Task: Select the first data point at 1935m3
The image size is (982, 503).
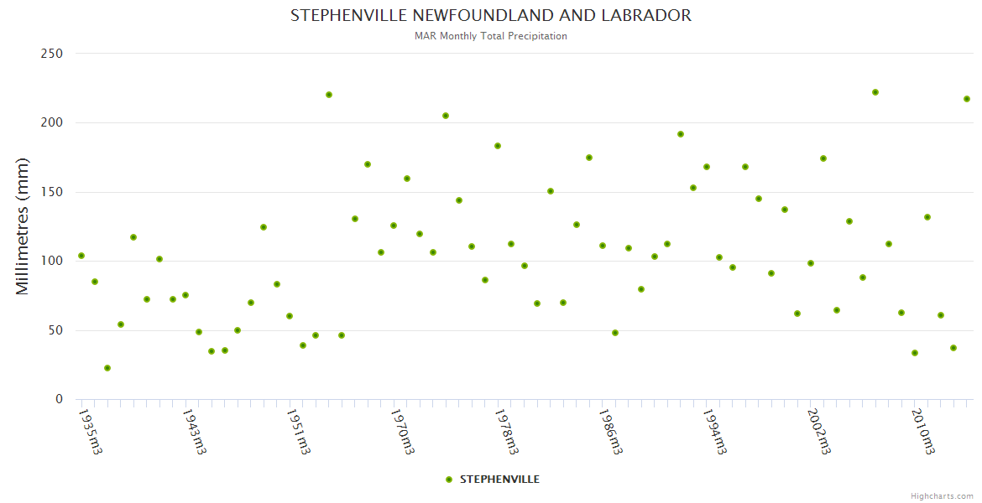Action: (x=81, y=256)
